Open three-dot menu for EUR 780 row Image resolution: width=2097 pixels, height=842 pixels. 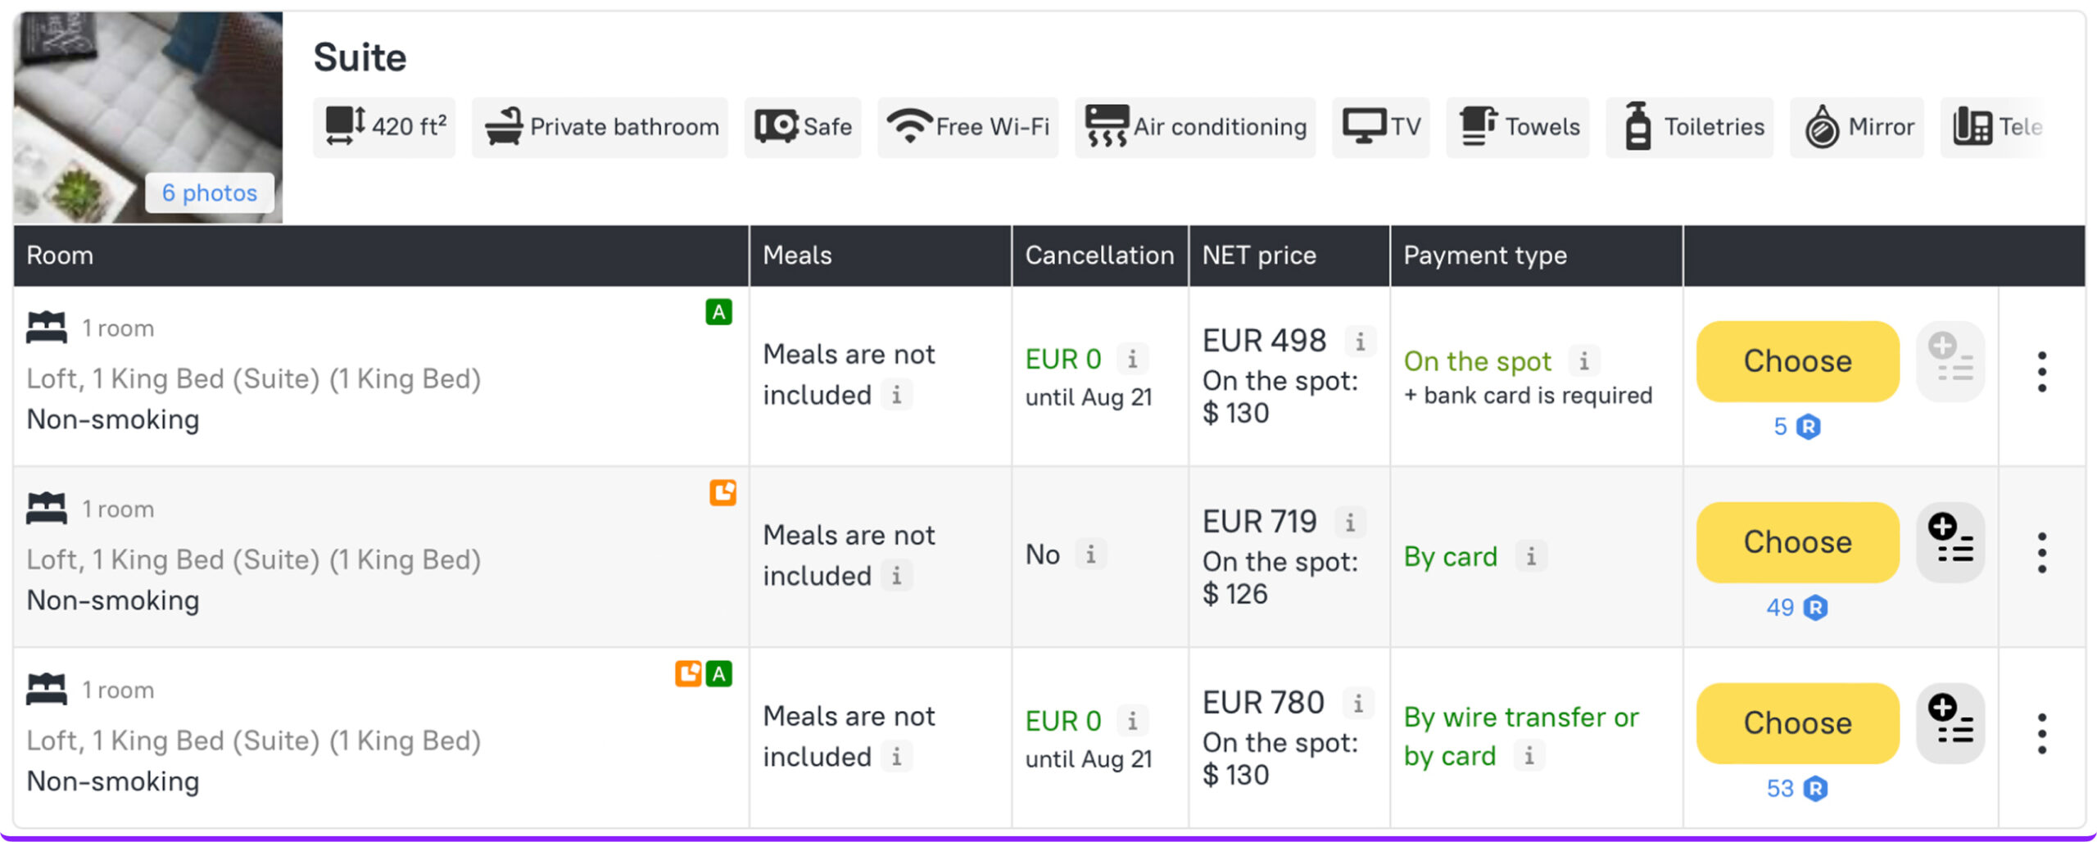2041,734
